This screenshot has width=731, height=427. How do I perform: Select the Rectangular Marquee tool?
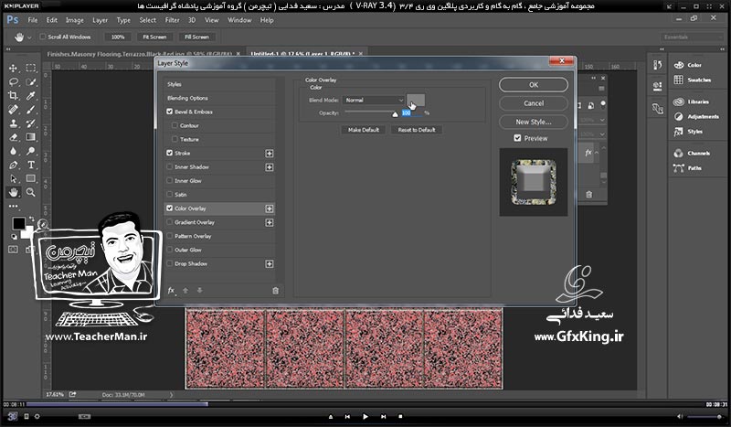tap(31, 69)
